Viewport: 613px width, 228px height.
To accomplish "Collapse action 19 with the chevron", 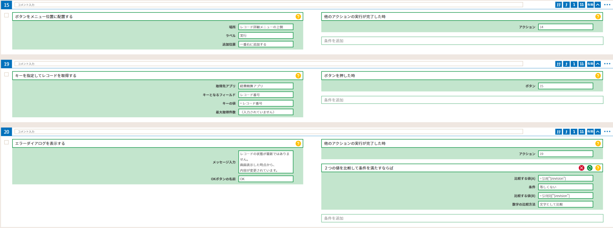I will pos(598,64).
